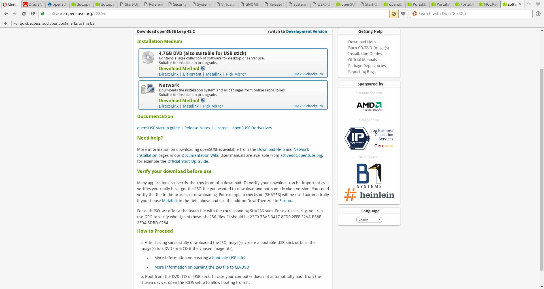Click the AMD sponsor logo

point(369,106)
